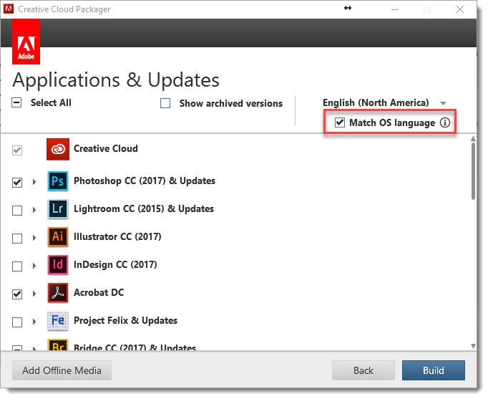This screenshot has width=488, height=399.
Task: Click the Project Felix Fe icon
Action: (58, 320)
